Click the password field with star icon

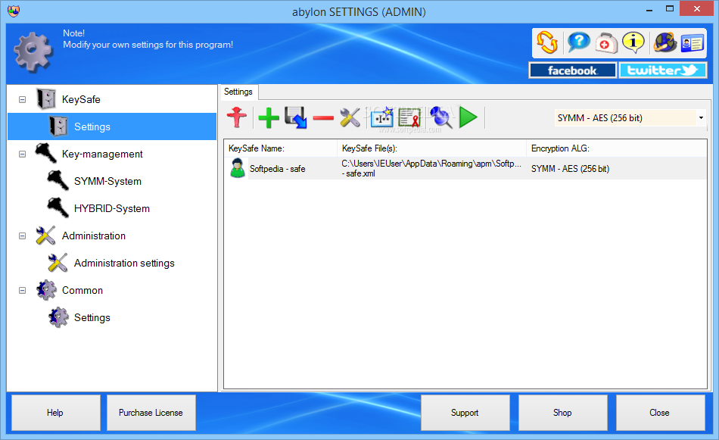tap(382, 117)
